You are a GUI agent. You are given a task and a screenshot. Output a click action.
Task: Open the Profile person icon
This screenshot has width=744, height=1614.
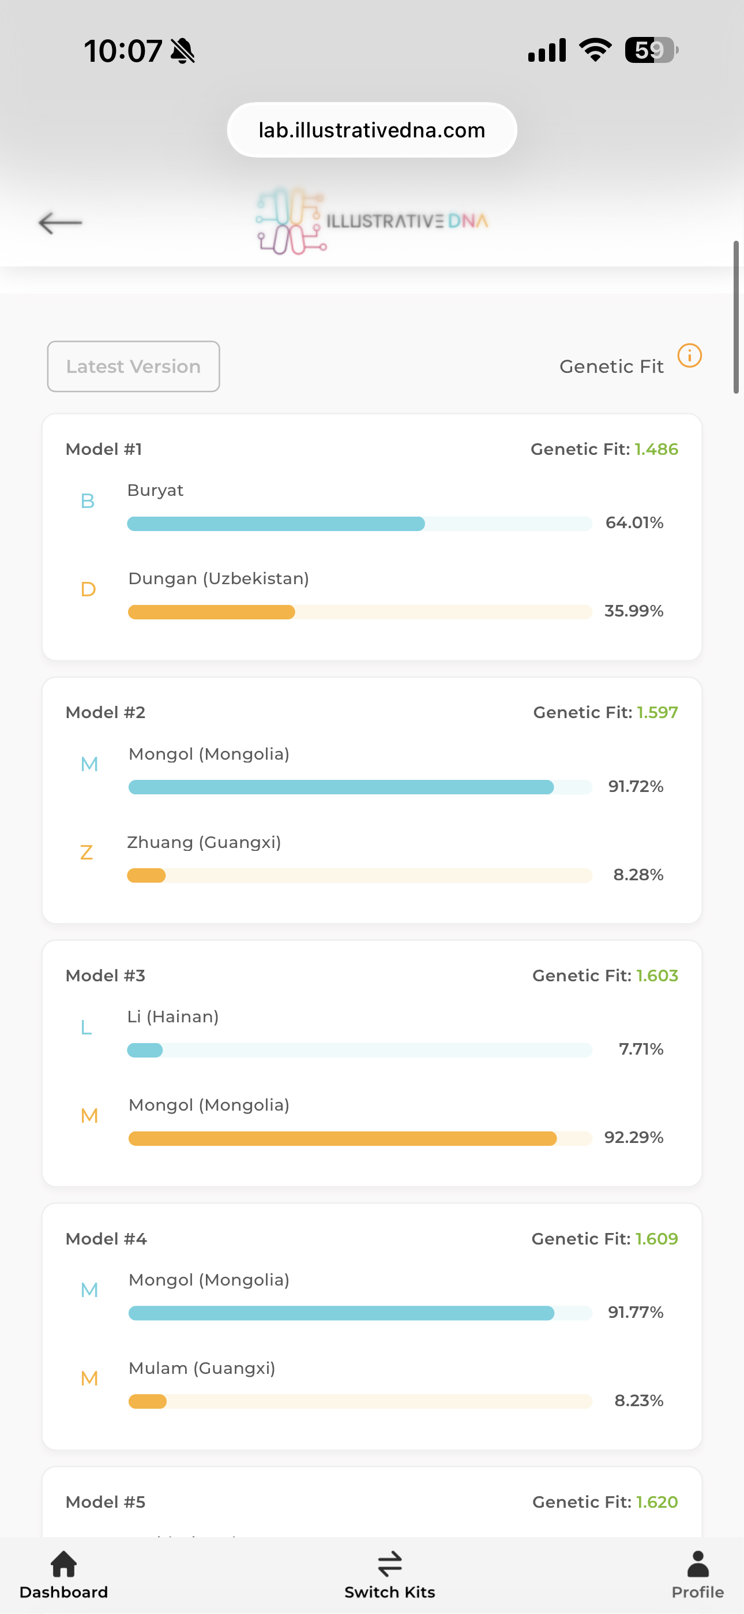click(x=698, y=1564)
